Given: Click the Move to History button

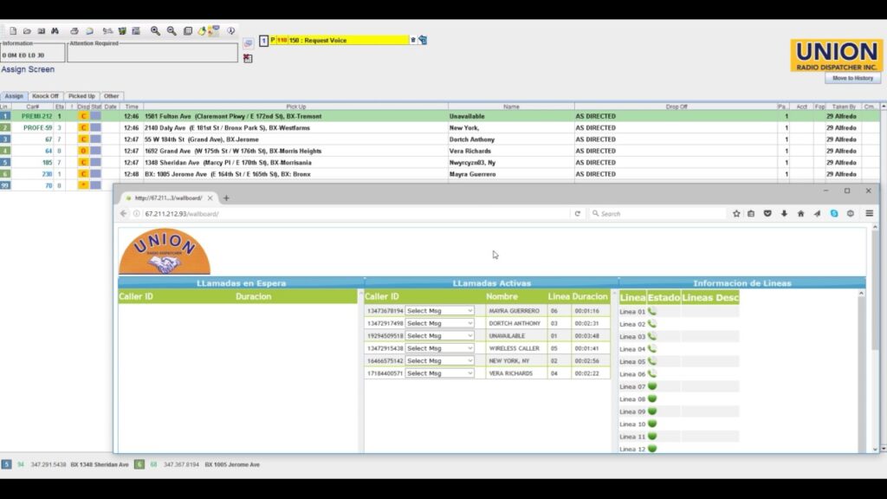Looking at the screenshot, I should pyautogui.click(x=852, y=78).
